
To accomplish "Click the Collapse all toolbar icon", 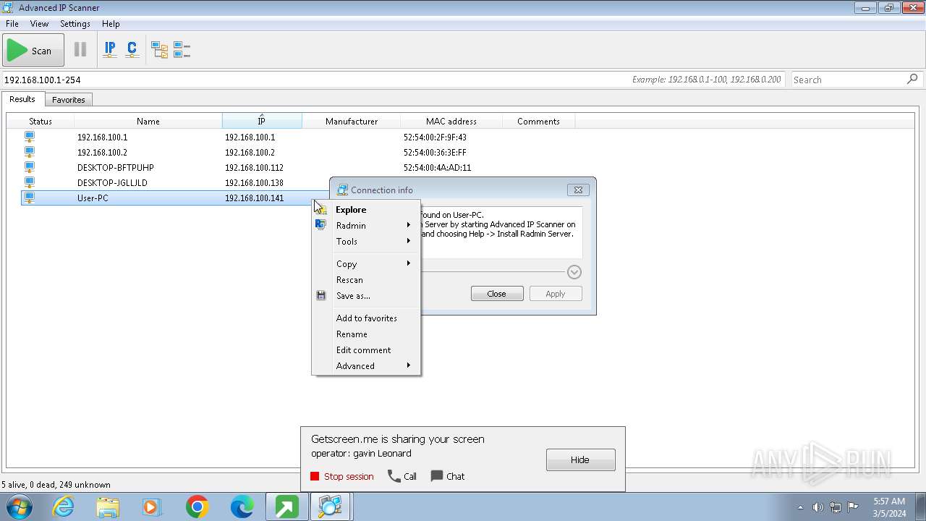I will (x=182, y=50).
